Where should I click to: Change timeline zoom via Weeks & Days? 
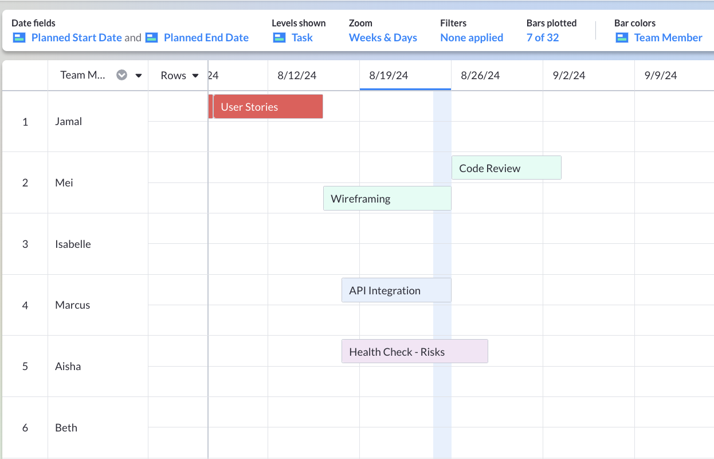[x=383, y=37]
